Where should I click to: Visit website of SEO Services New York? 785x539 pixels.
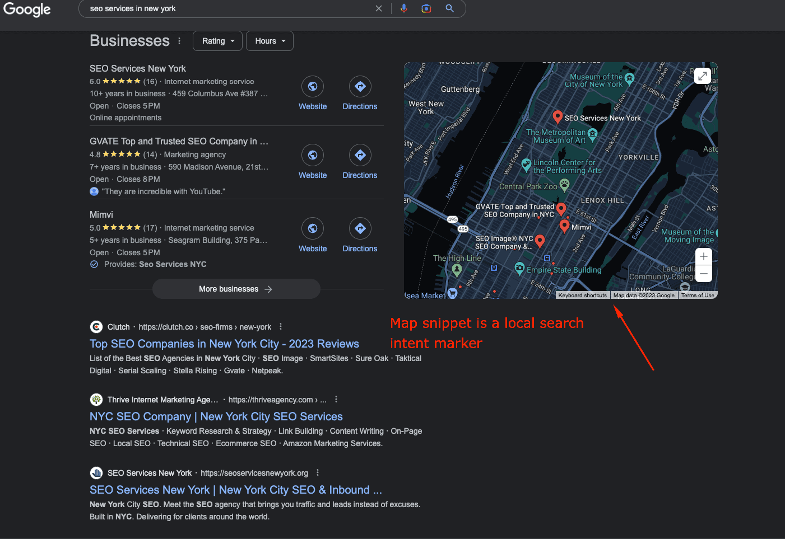coord(313,93)
